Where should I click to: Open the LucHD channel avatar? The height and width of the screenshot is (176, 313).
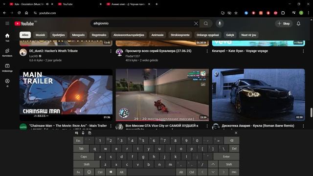pyautogui.click(x=23, y=52)
